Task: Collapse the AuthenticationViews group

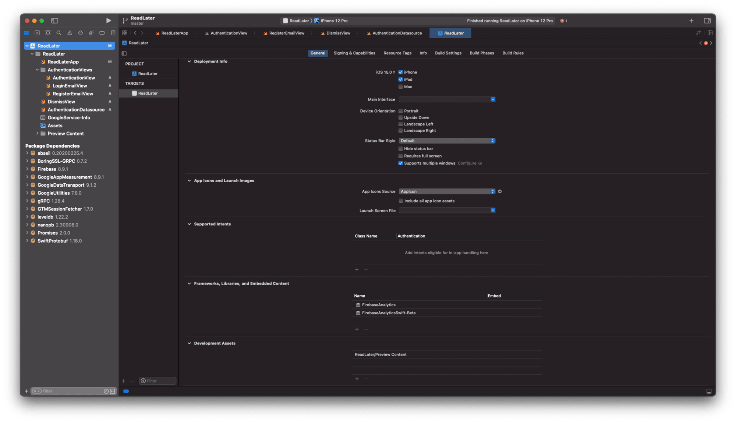Action: click(38, 70)
